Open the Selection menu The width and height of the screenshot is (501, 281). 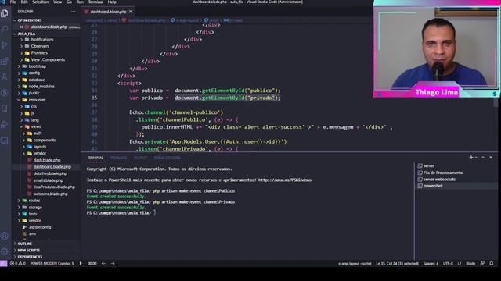coord(40,2)
